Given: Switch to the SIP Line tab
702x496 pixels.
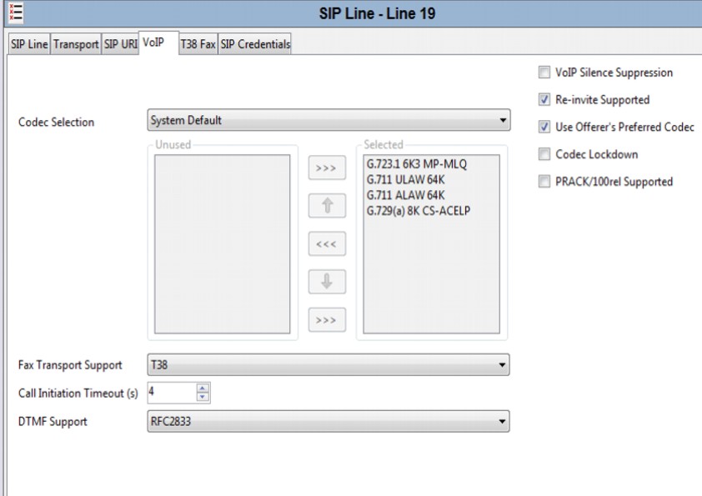Looking at the screenshot, I should click(29, 44).
